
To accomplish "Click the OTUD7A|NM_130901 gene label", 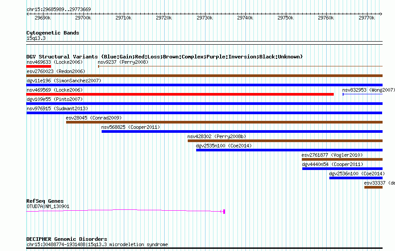I will [48, 207].
